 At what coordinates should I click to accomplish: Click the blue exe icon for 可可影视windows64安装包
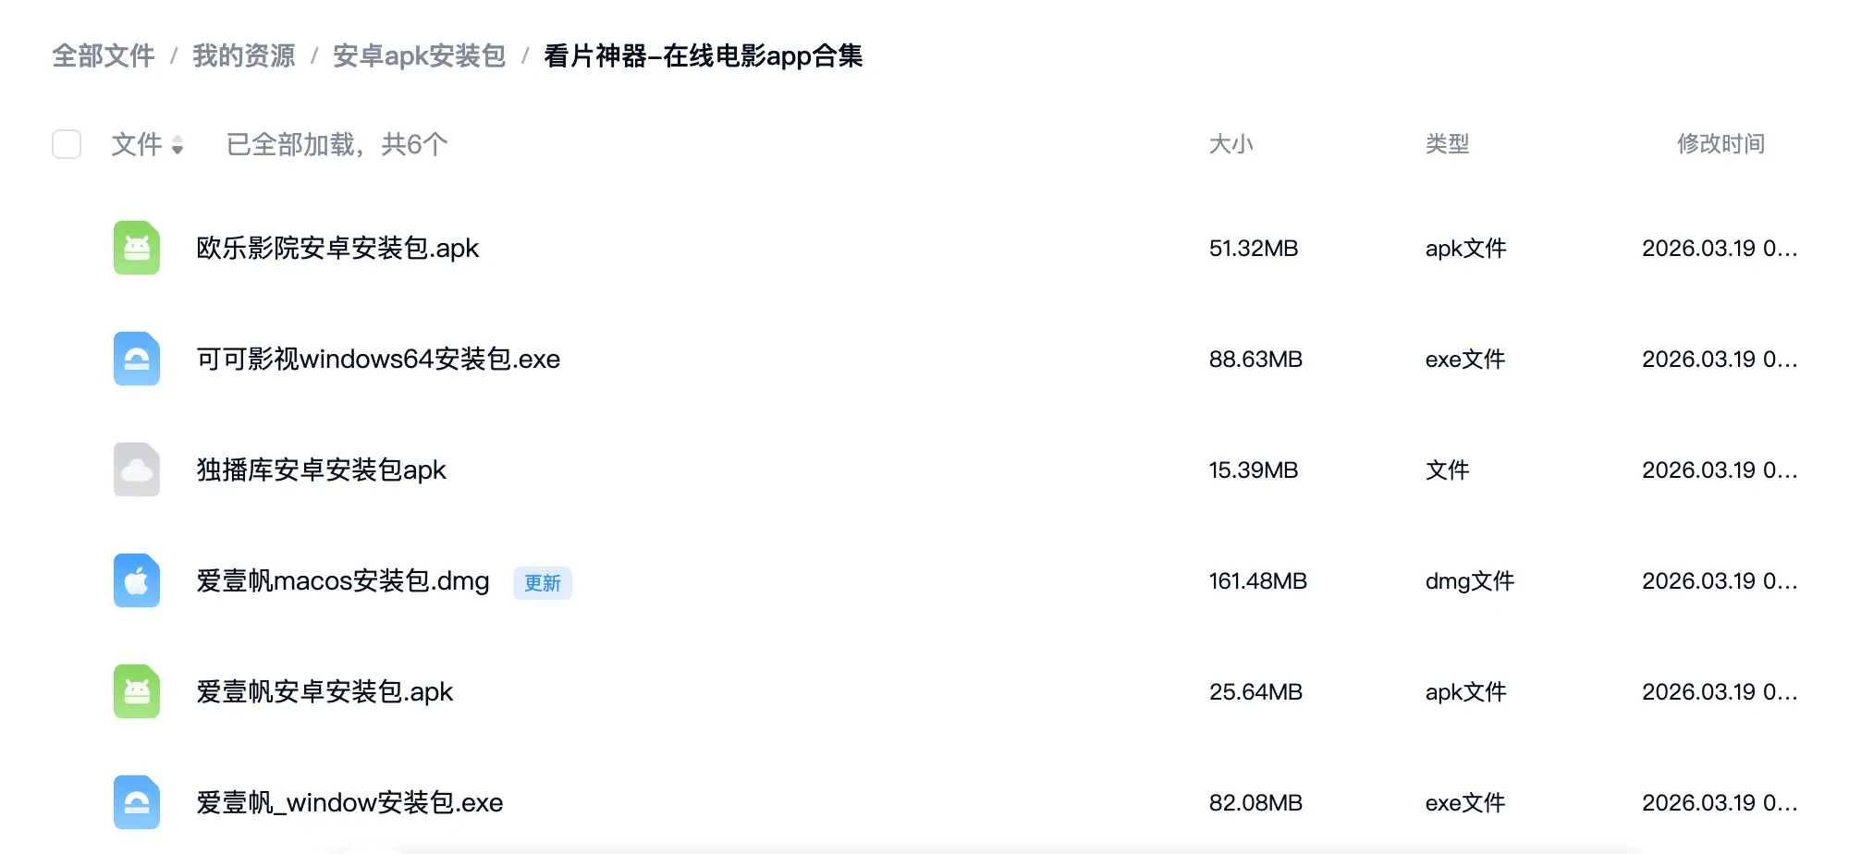[137, 359]
